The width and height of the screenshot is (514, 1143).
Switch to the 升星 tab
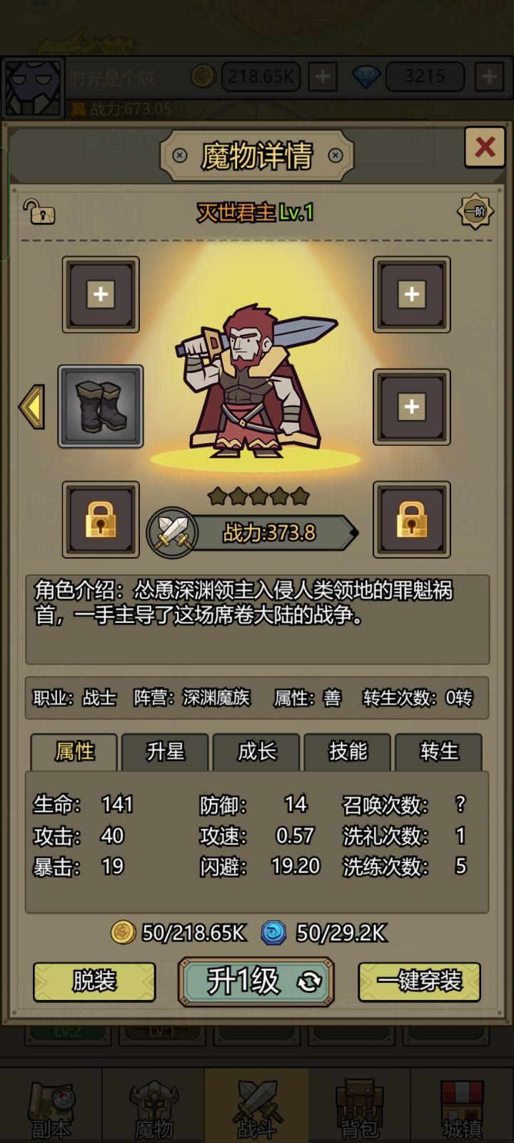click(166, 752)
